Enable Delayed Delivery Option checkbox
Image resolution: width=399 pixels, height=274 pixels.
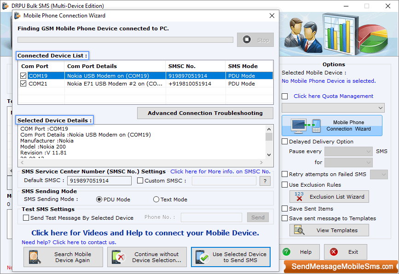[x=285, y=142]
